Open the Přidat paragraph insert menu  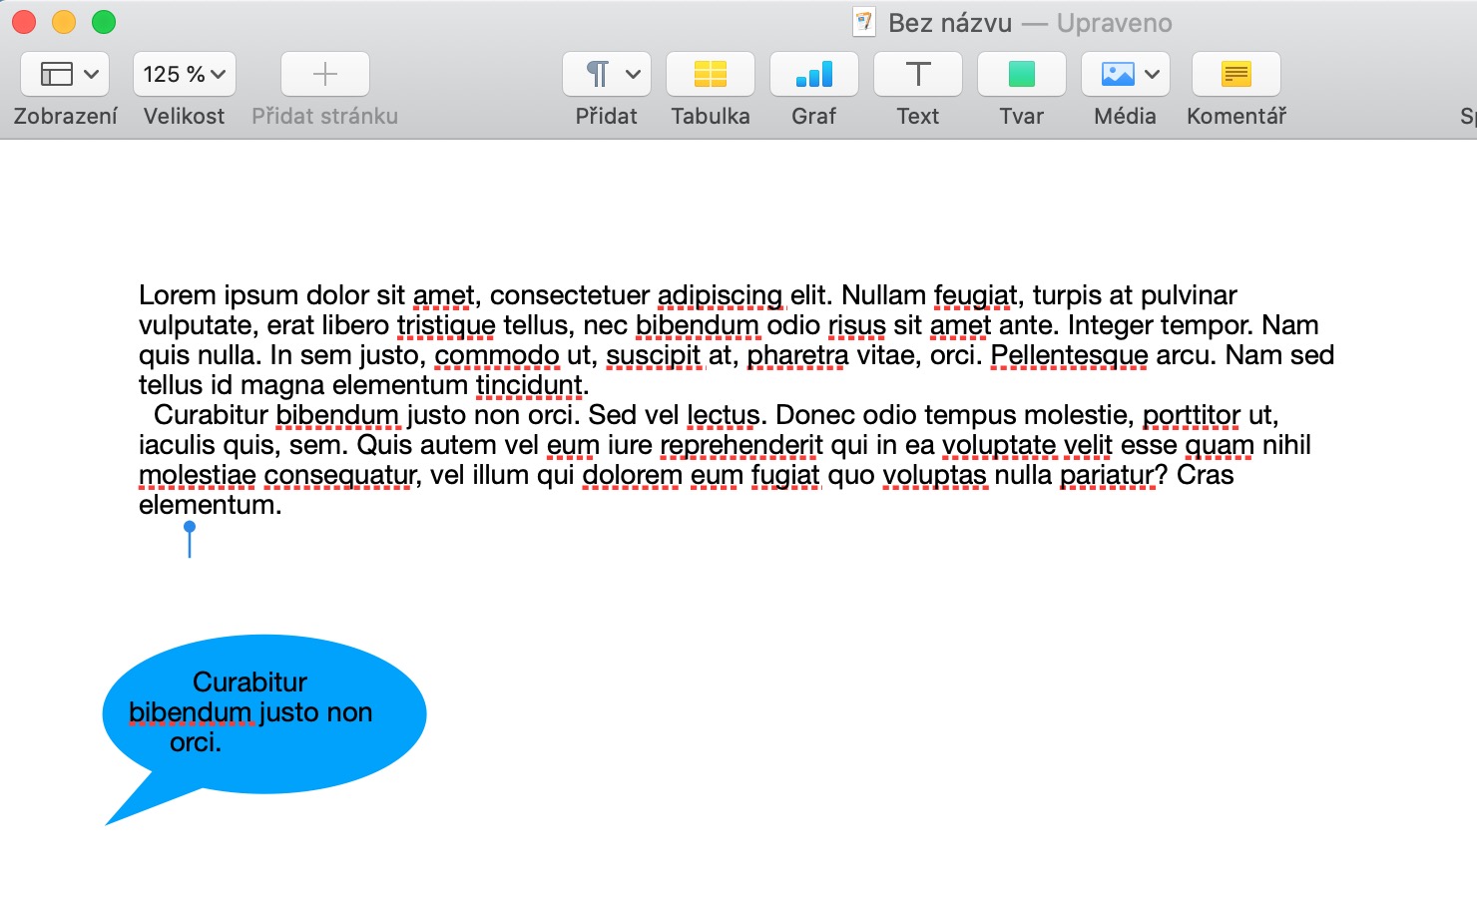[607, 74]
